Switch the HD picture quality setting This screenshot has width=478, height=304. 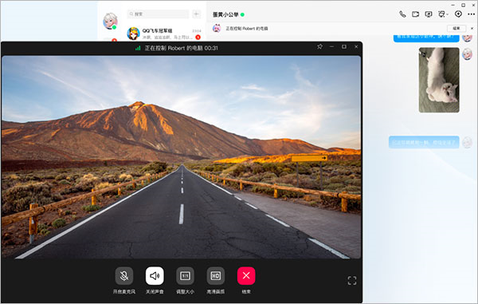[216, 276]
